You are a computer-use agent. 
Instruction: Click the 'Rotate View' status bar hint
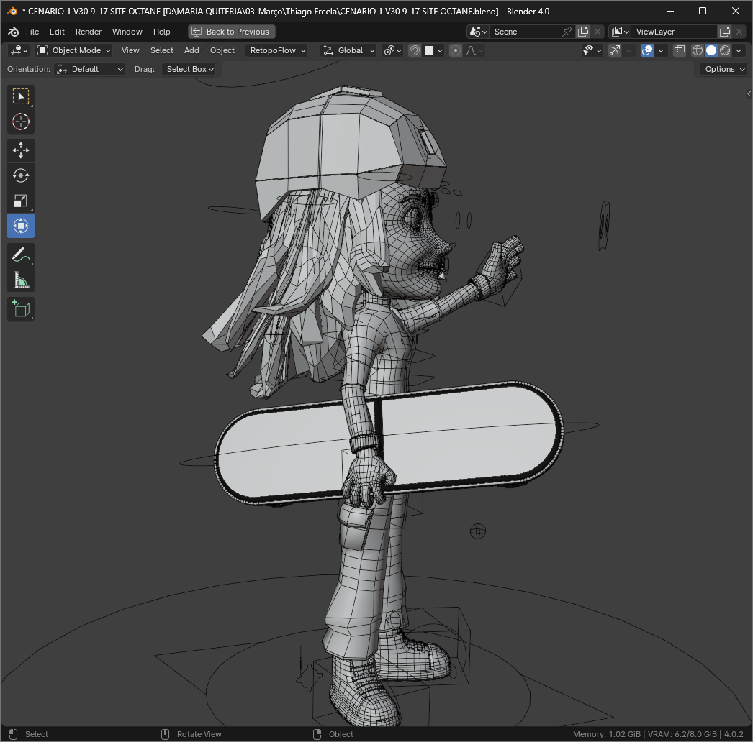pyautogui.click(x=199, y=734)
